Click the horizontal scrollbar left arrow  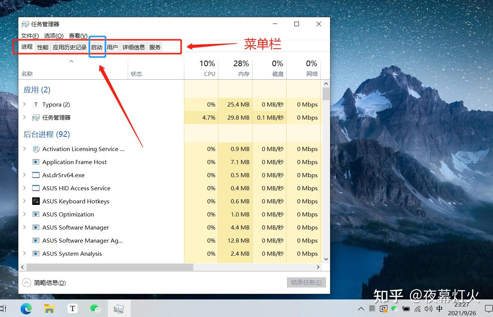[22, 267]
